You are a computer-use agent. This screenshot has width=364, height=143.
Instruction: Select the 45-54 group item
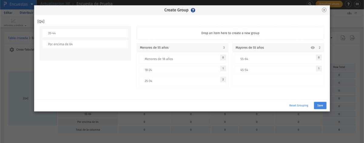coord(278,70)
